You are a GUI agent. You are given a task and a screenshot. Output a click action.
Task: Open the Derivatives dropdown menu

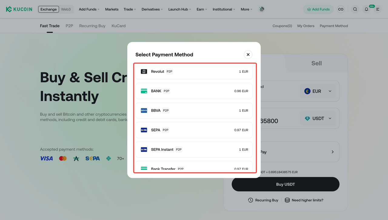(x=152, y=9)
